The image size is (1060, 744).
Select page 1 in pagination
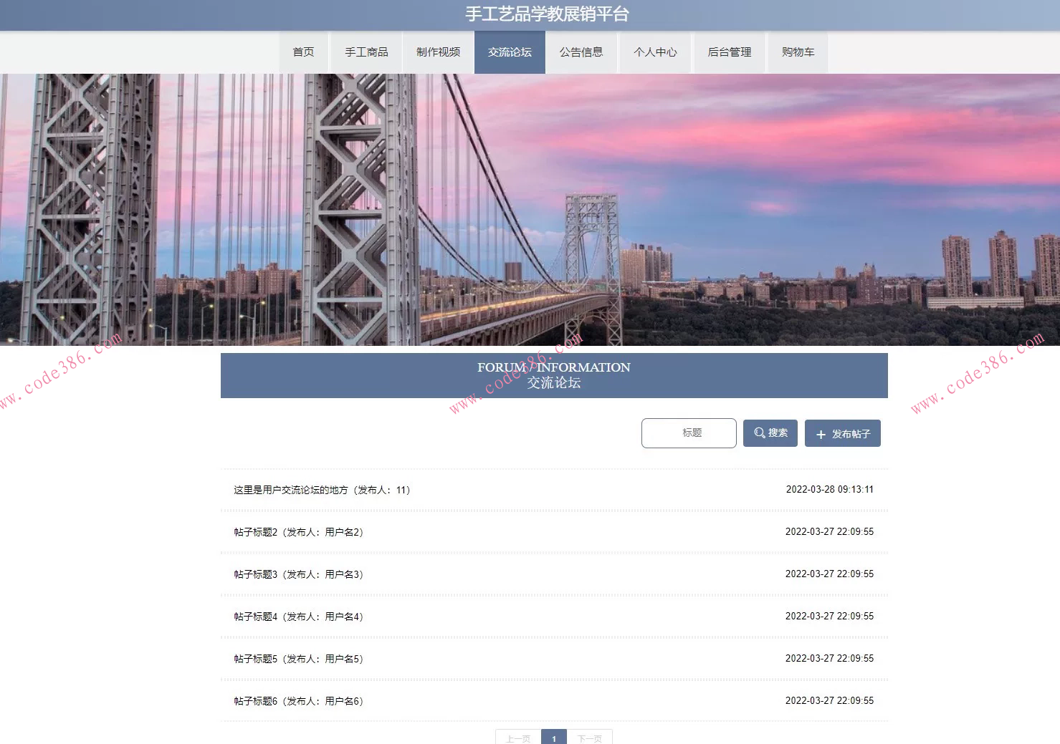click(554, 738)
